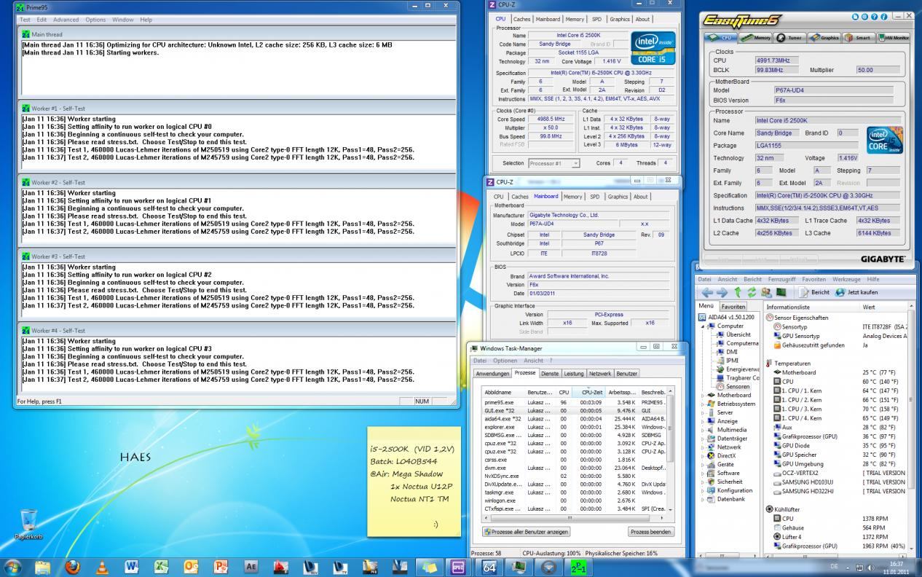Screen dimensions: 922x577
Task: Expand the Anzeige node in AIDA64 tree
Action: [703, 421]
